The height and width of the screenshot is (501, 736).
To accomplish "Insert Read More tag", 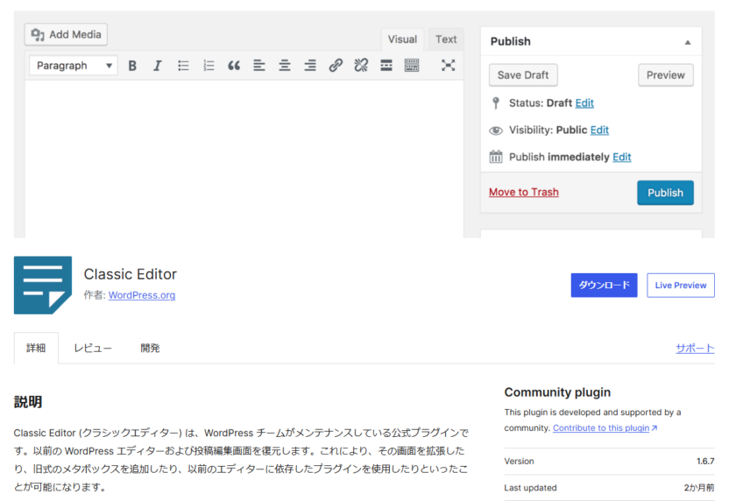I will click(x=386, y=65).
